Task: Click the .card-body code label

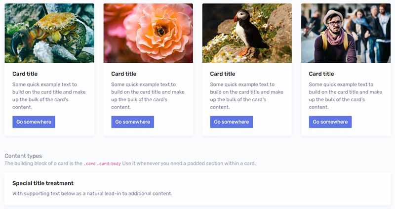Action: click(x=109, y=164)
